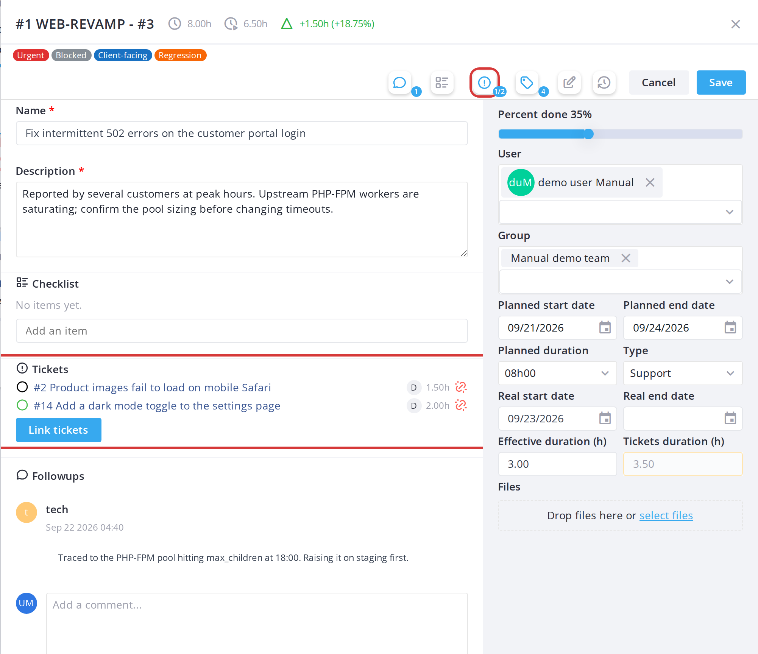Screen dimensions: 758x654
Task: Toggle status circle of ticket #14
Action: pos(22,405)
